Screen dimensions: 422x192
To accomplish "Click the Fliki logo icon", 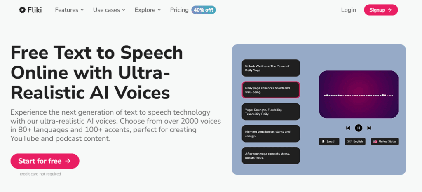I will point(22,10).
